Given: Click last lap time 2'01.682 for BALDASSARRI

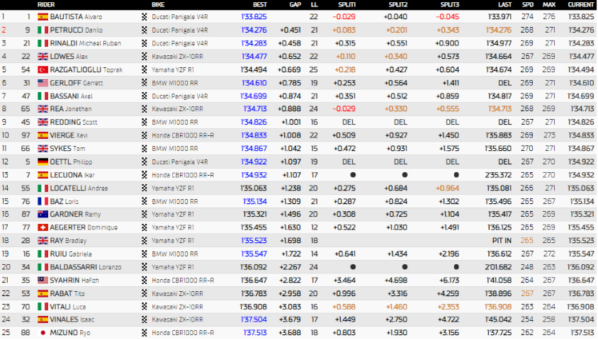Looking at the screenshot, I should pyautogui.click(x=499, y=267).
